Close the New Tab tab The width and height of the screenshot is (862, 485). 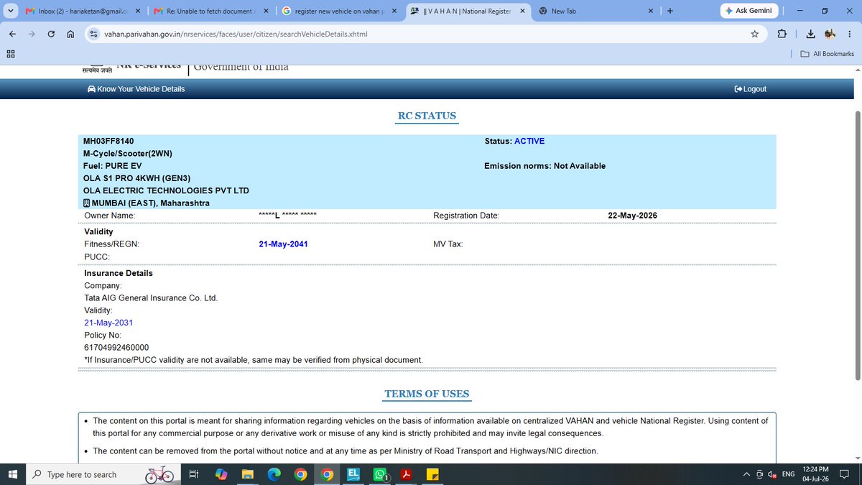click(651, 11)
